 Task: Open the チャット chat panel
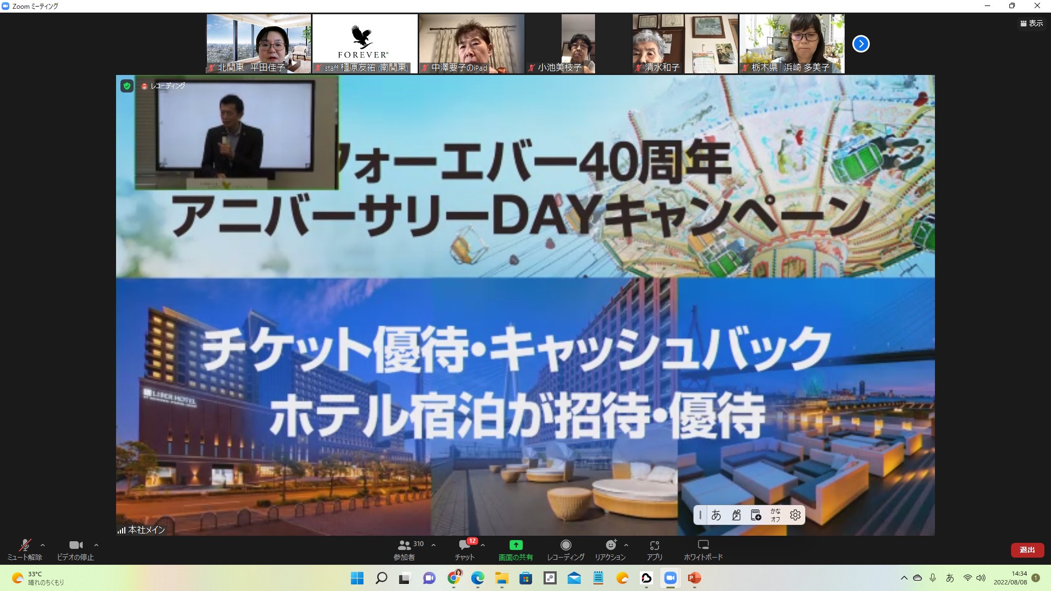465,549
